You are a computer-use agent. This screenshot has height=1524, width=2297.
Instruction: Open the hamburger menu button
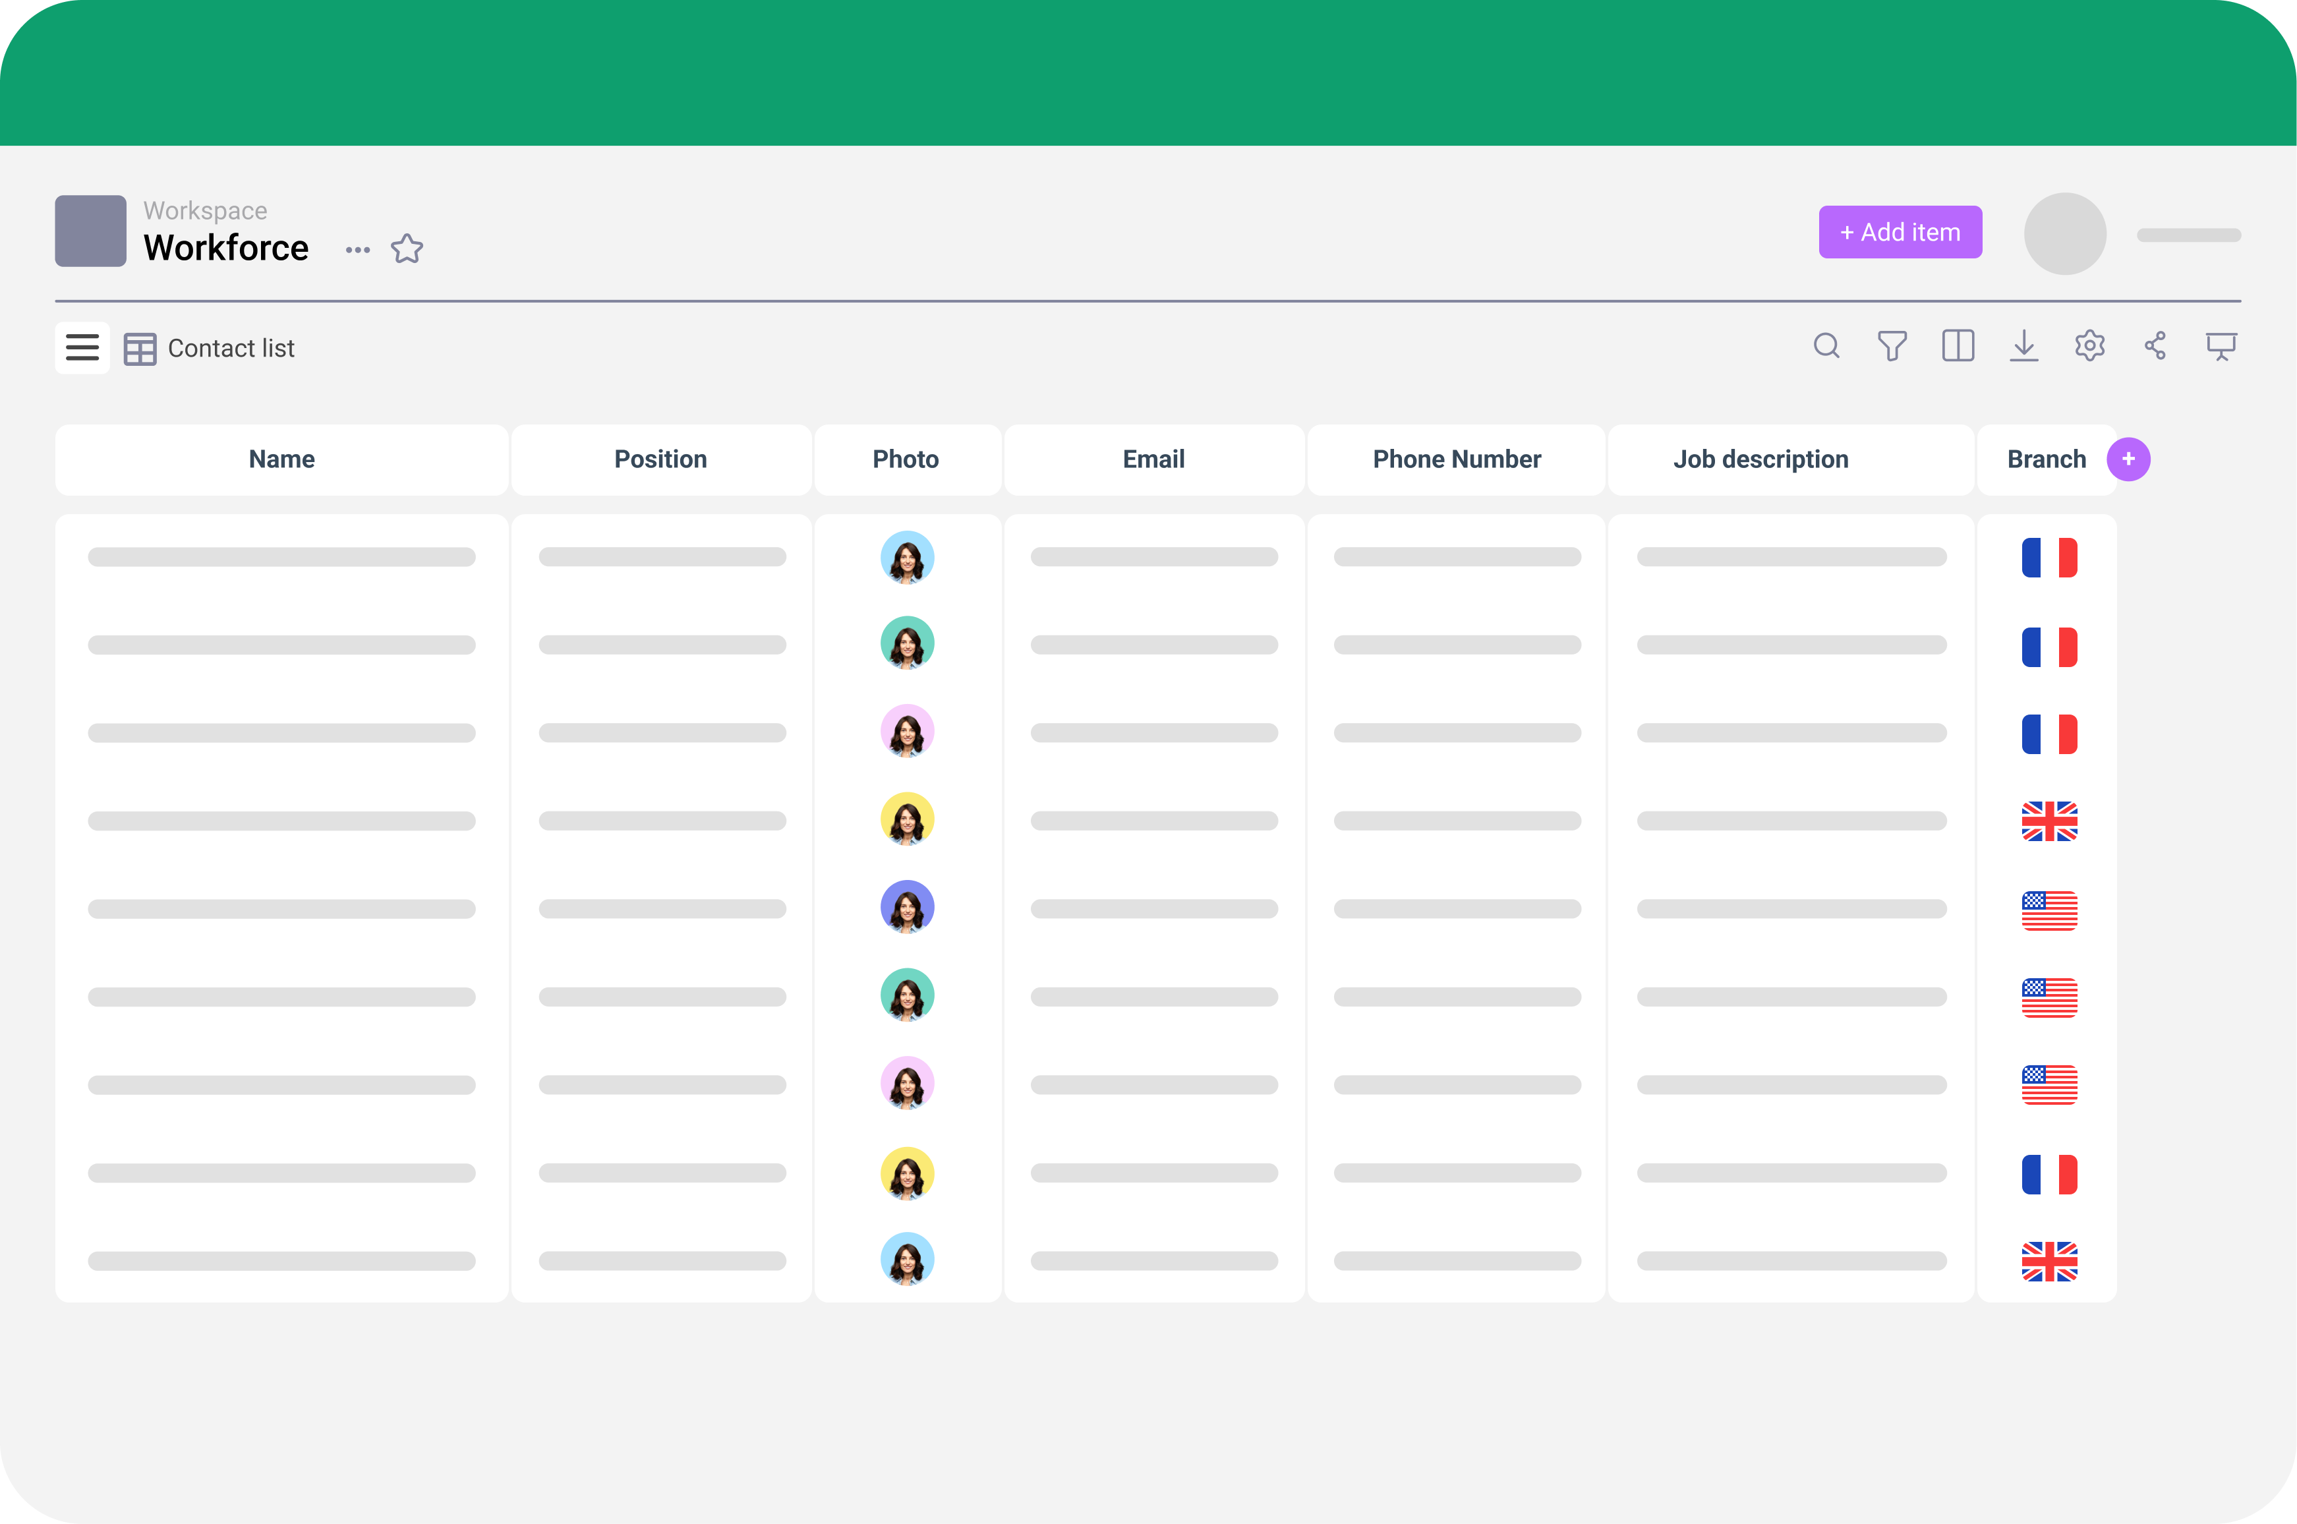[x=82, y=348]
